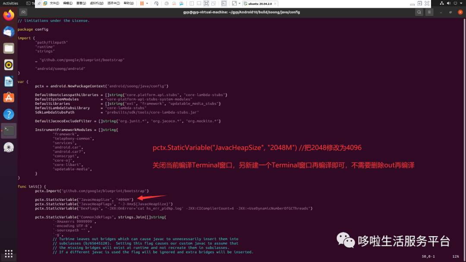This screenshot has width=466, height=262.
Task: Click the JavacHeapFlags variable line
Action: pos(104,204)
